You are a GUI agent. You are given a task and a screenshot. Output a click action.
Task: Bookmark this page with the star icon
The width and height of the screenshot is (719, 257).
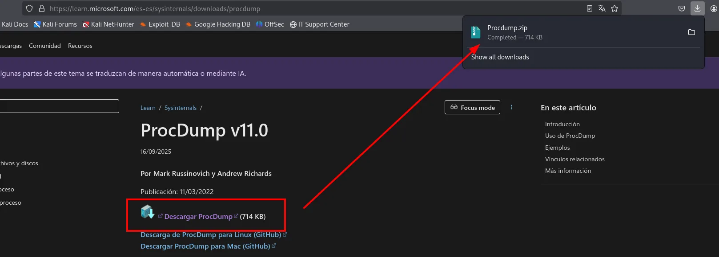(615, 8)
